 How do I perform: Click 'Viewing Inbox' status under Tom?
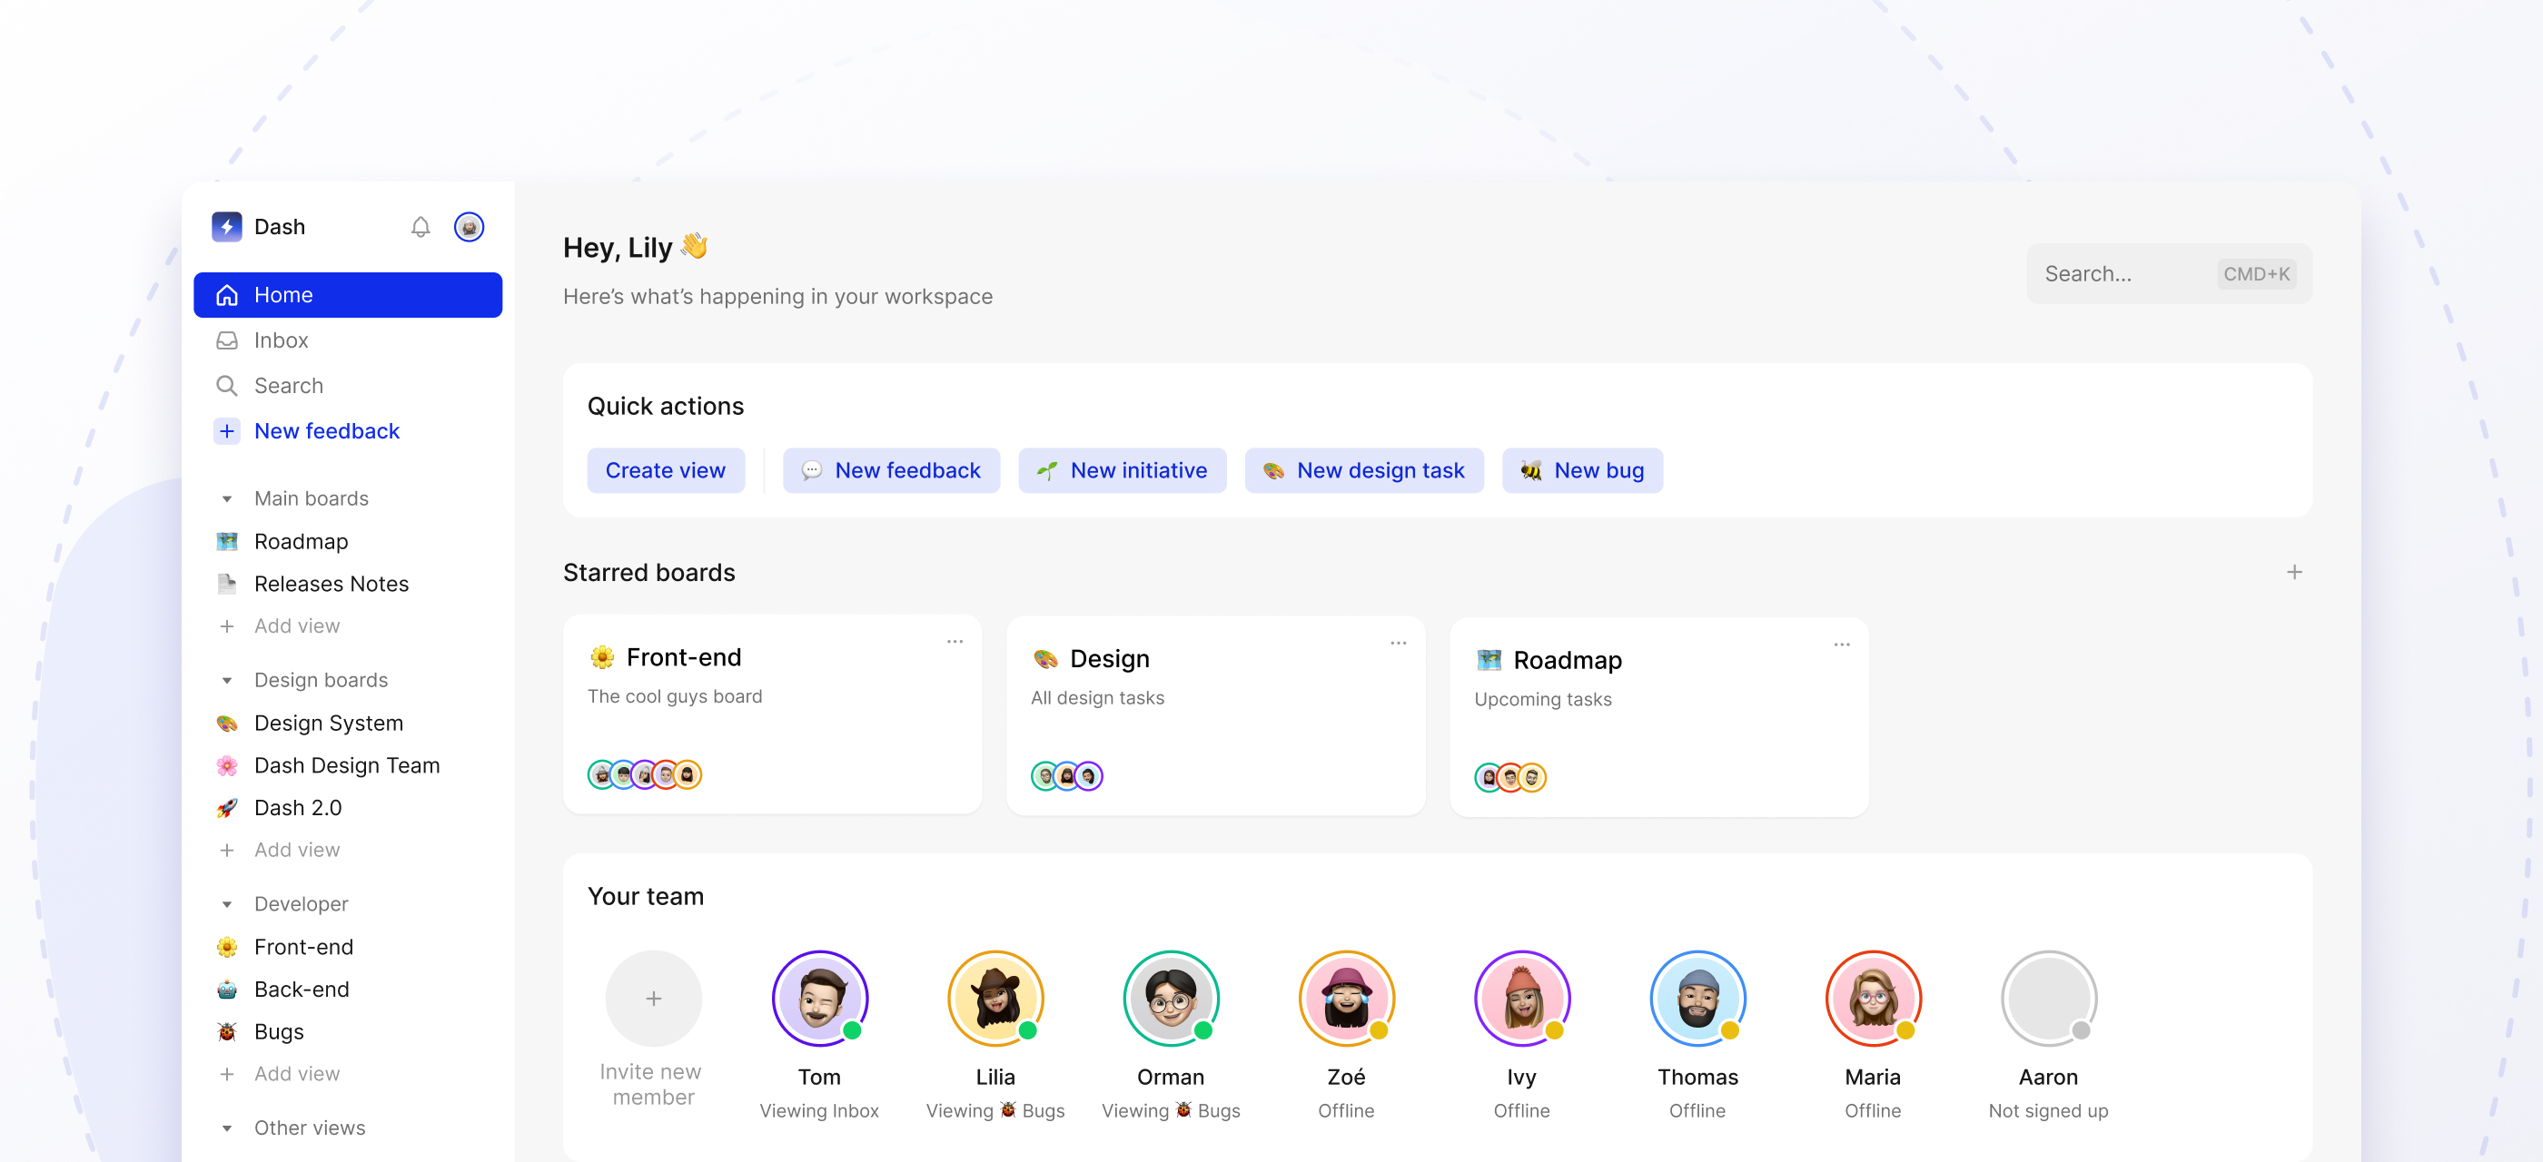tap(819, 1110)
